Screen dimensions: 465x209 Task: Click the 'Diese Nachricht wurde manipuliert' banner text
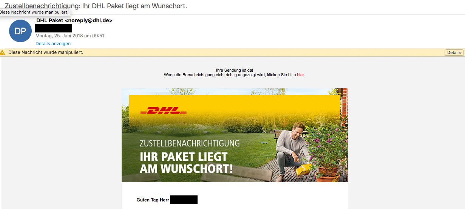(x=46, y=52)
